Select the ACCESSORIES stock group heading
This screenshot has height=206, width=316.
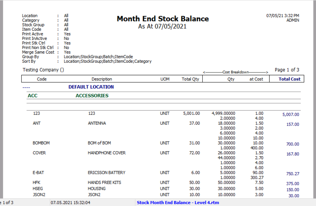click(x=92, y=96)
